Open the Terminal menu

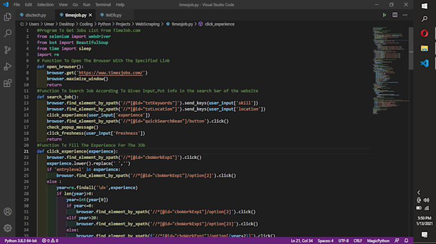pos(103,4)
